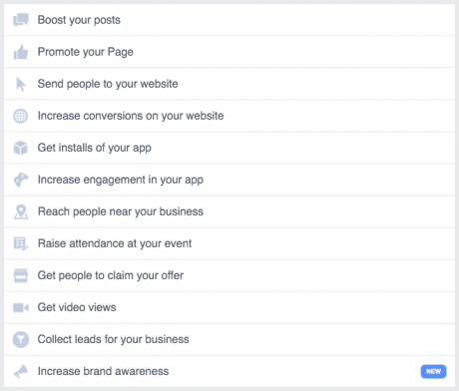Select the Boost your posts objective

229,20
